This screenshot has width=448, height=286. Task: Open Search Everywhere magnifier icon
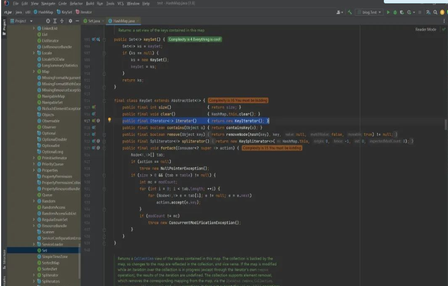click(435, 12)
